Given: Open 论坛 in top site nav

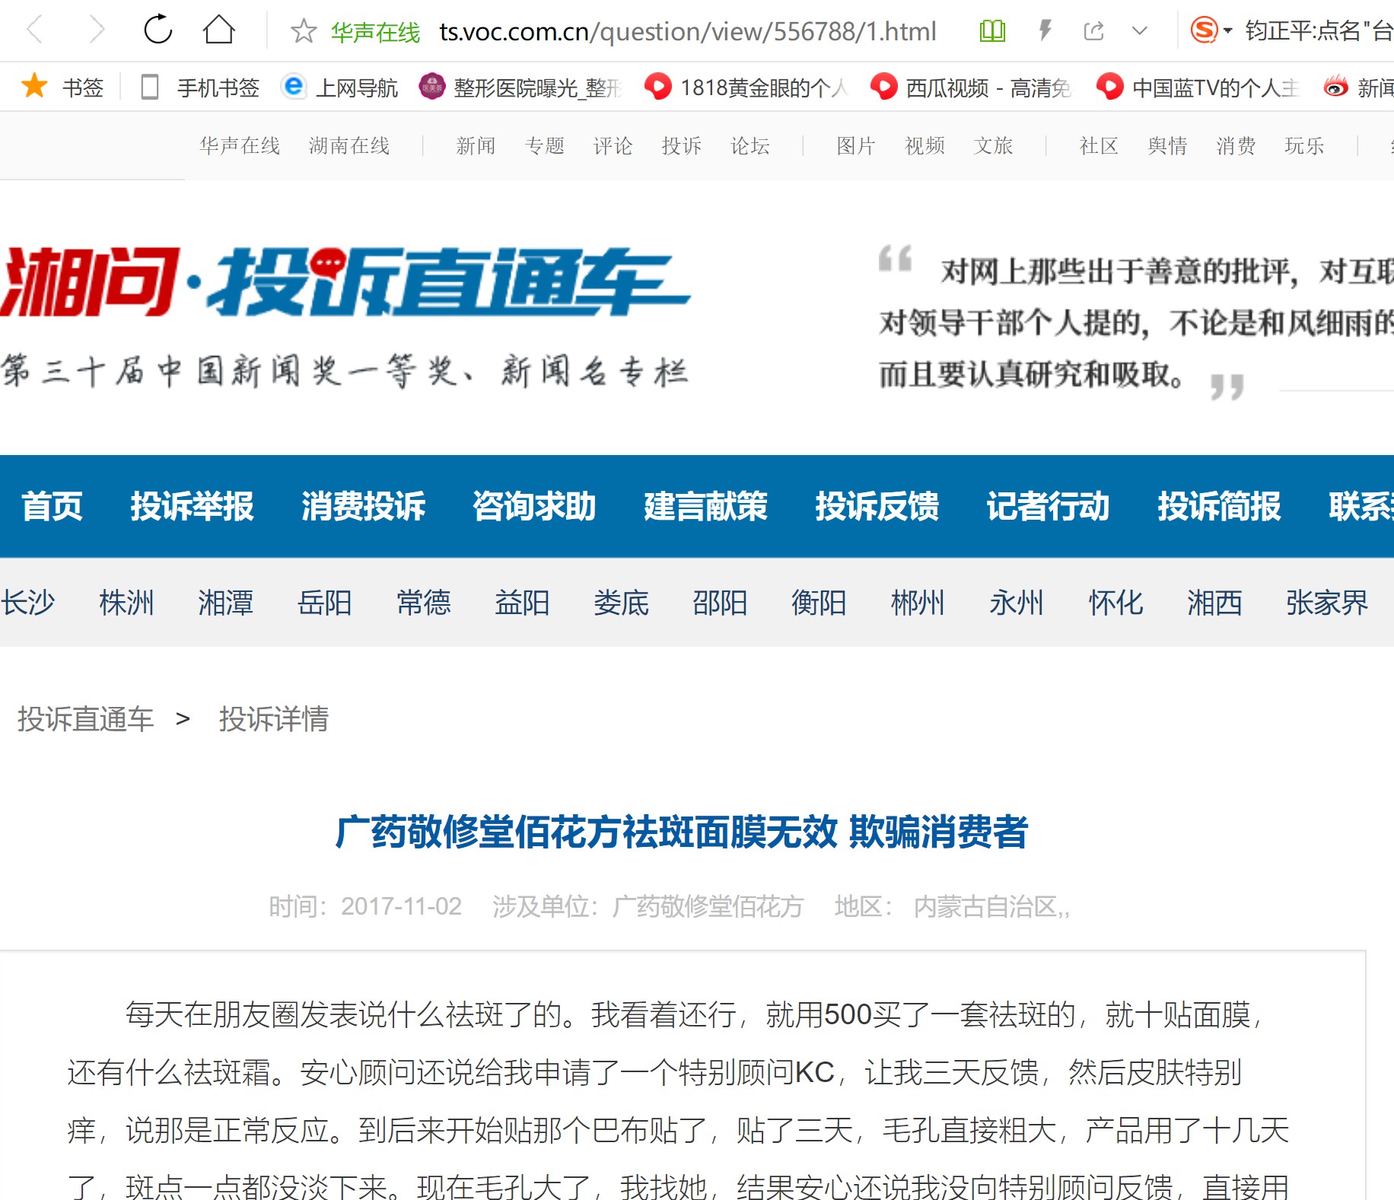Looking at the screenshot, I should point(750,145).
